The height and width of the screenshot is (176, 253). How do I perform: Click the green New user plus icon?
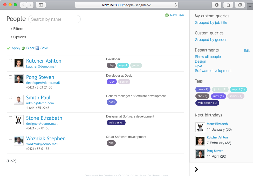pyautogui.click(x=167, y=15)
